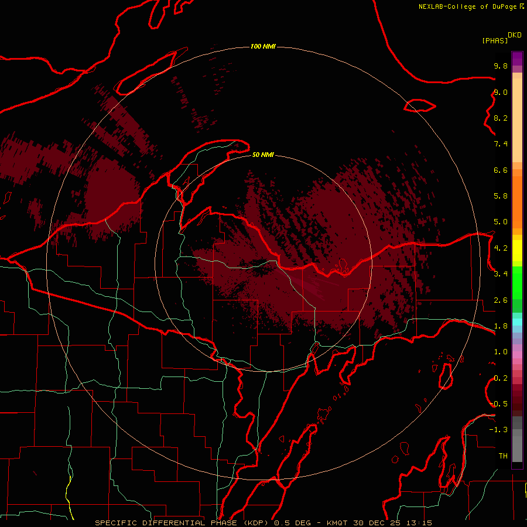This screenshot has width=527, height=527.
Task: Click the 9.0 legend value
Action: (x=501, y=92)
